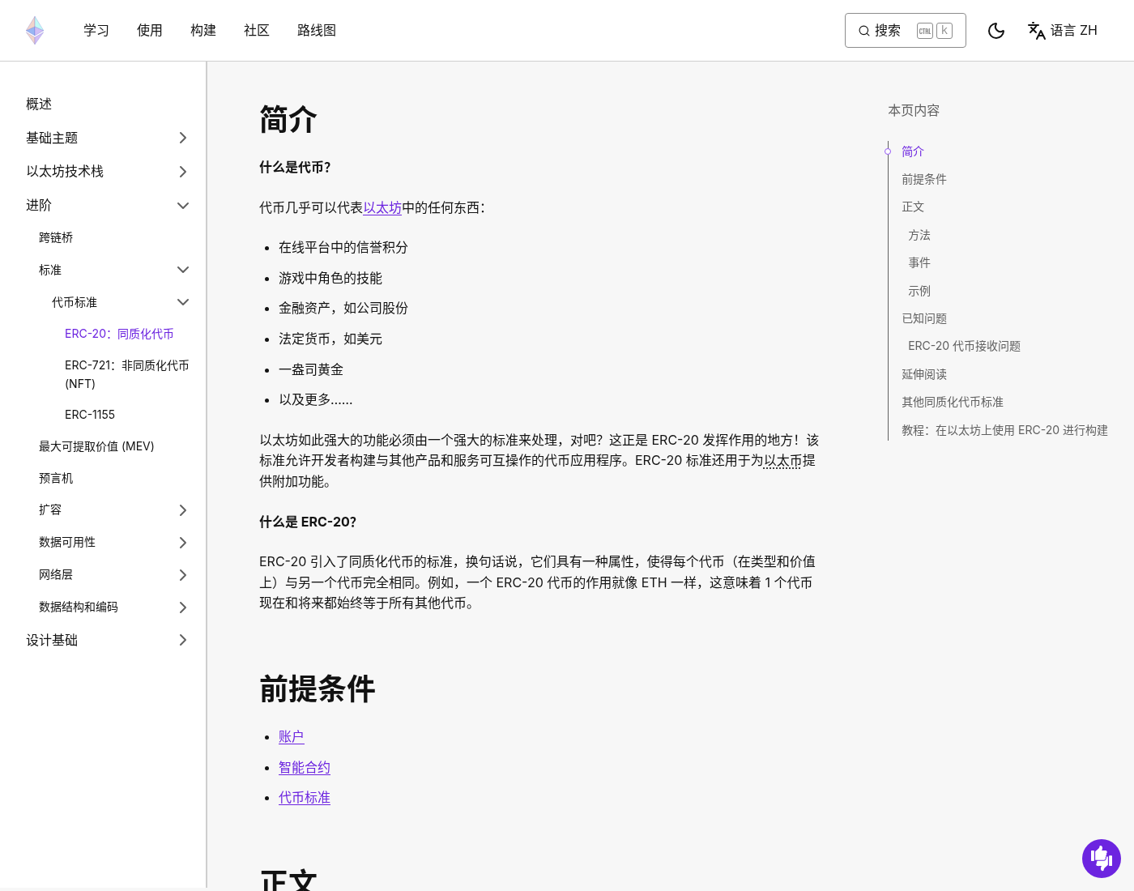Expand the 扩容 sidebar item

183,510
